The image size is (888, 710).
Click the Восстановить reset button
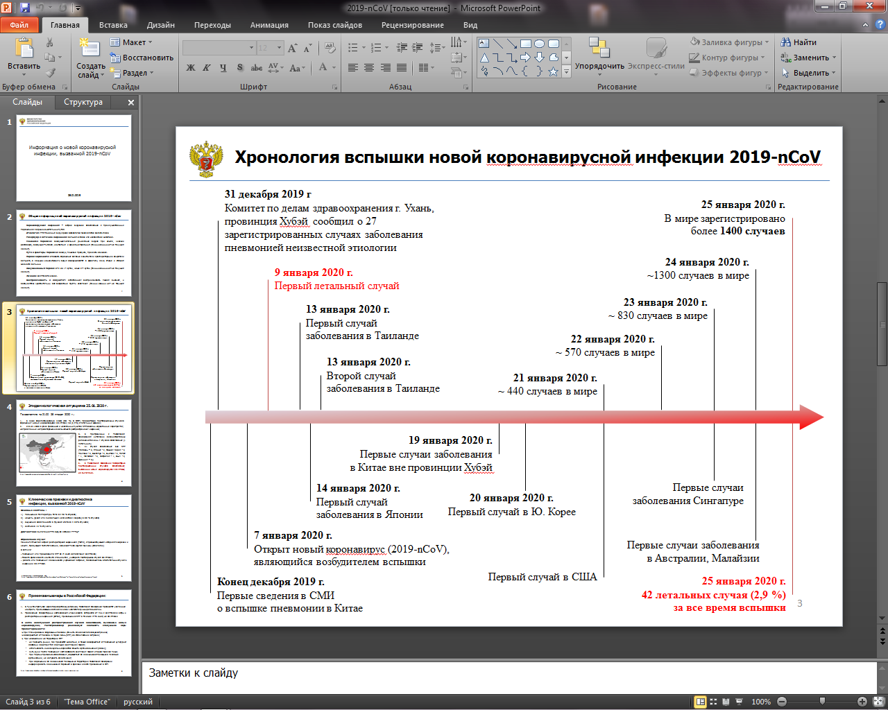point(142,58)
